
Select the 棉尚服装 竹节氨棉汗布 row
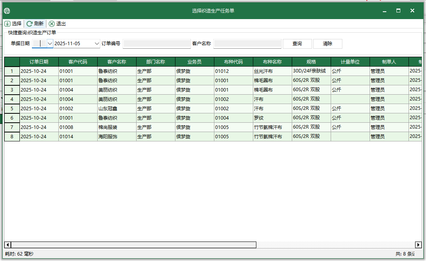[x=117, y=127]
